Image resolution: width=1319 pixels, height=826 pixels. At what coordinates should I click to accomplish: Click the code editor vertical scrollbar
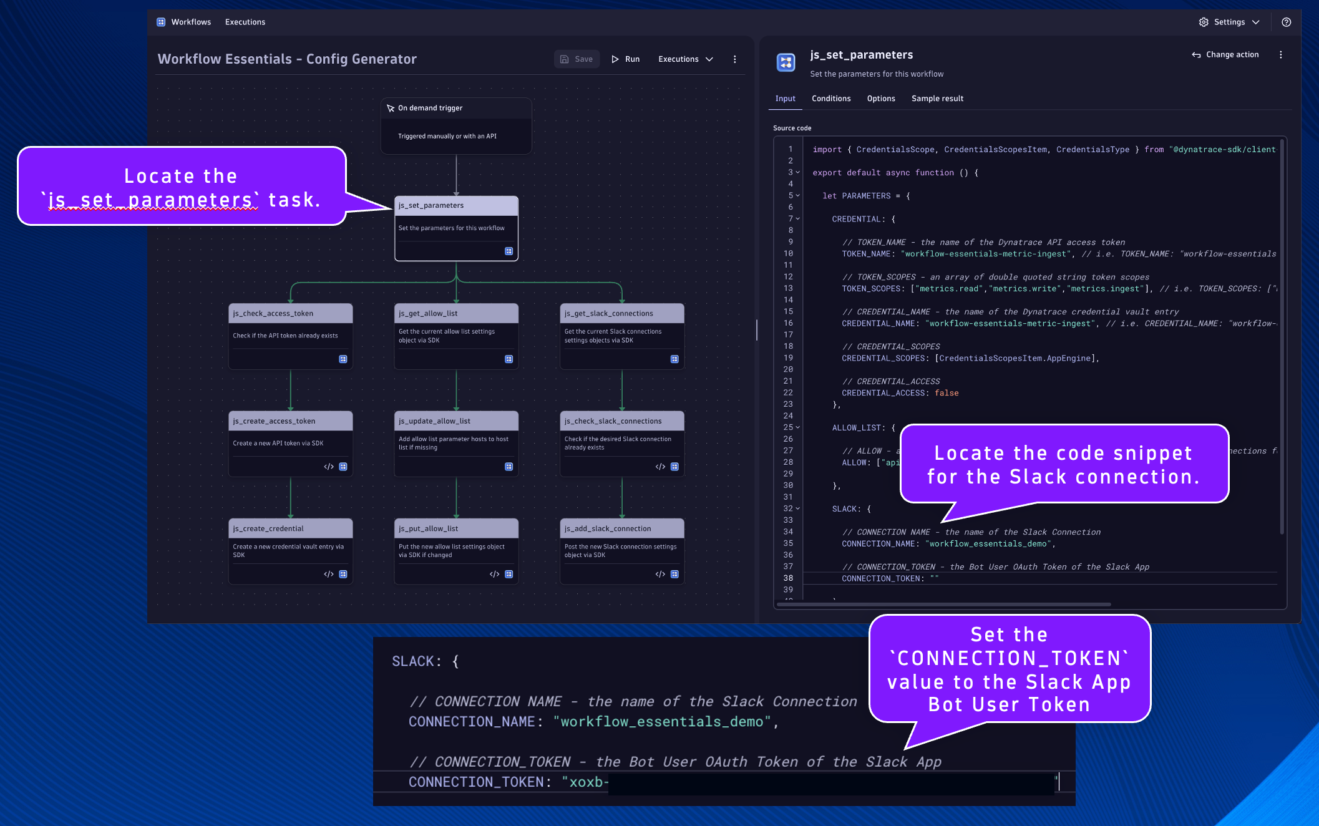pyautogui.click(x=1282, y=337)
